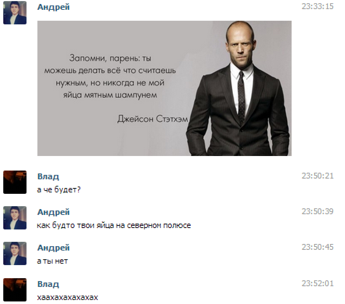Image resolution: width=345 pixels, height=304 pixels.
Task: Open the profile avatar on the first message
Action: point(15,13)
